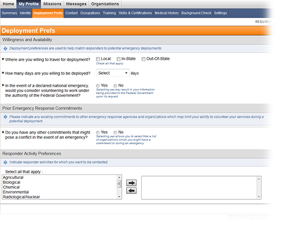Check the In-State travel checkbox
This screenshot has width=282, height=227.
119,59
